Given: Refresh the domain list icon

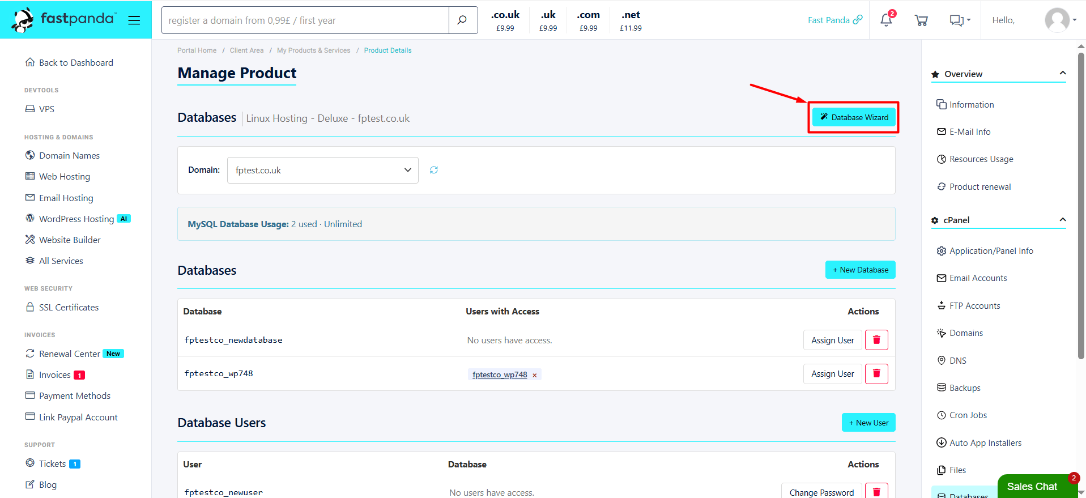Looking at the screenshot, I should [434, 170].
